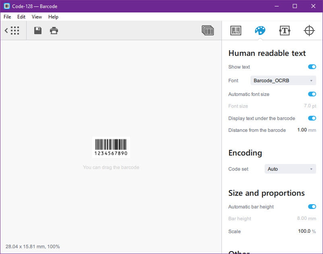Click the 'You can drag the barcode' hint
Image resolution: width=323 pixels, height=254 pixels.
111,167
